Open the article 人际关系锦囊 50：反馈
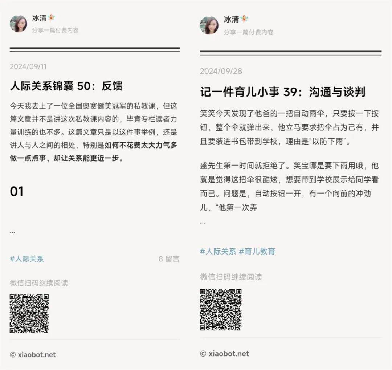Image resolution: width=392 pixels, height=370 pixels. (66, 86)
